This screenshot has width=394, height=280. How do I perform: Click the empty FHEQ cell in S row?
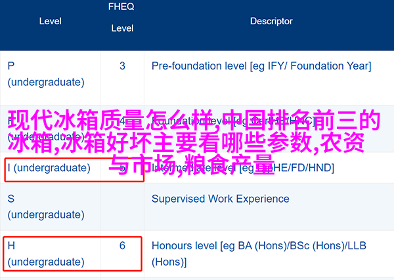coord(122,206)
